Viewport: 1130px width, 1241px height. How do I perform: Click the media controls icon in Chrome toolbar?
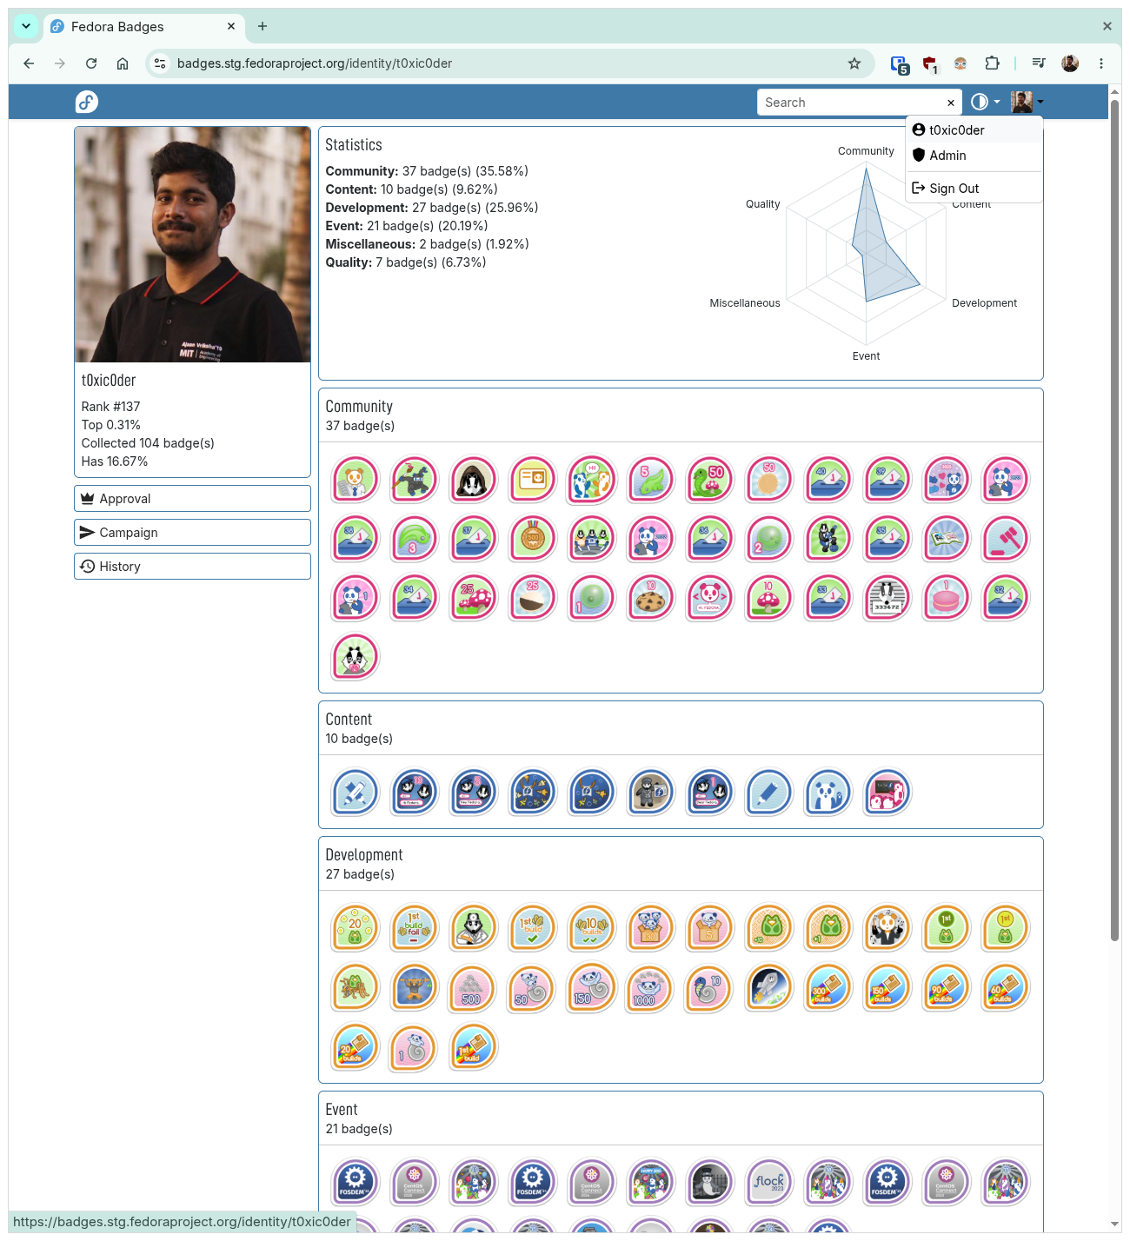coord(1039,63)
